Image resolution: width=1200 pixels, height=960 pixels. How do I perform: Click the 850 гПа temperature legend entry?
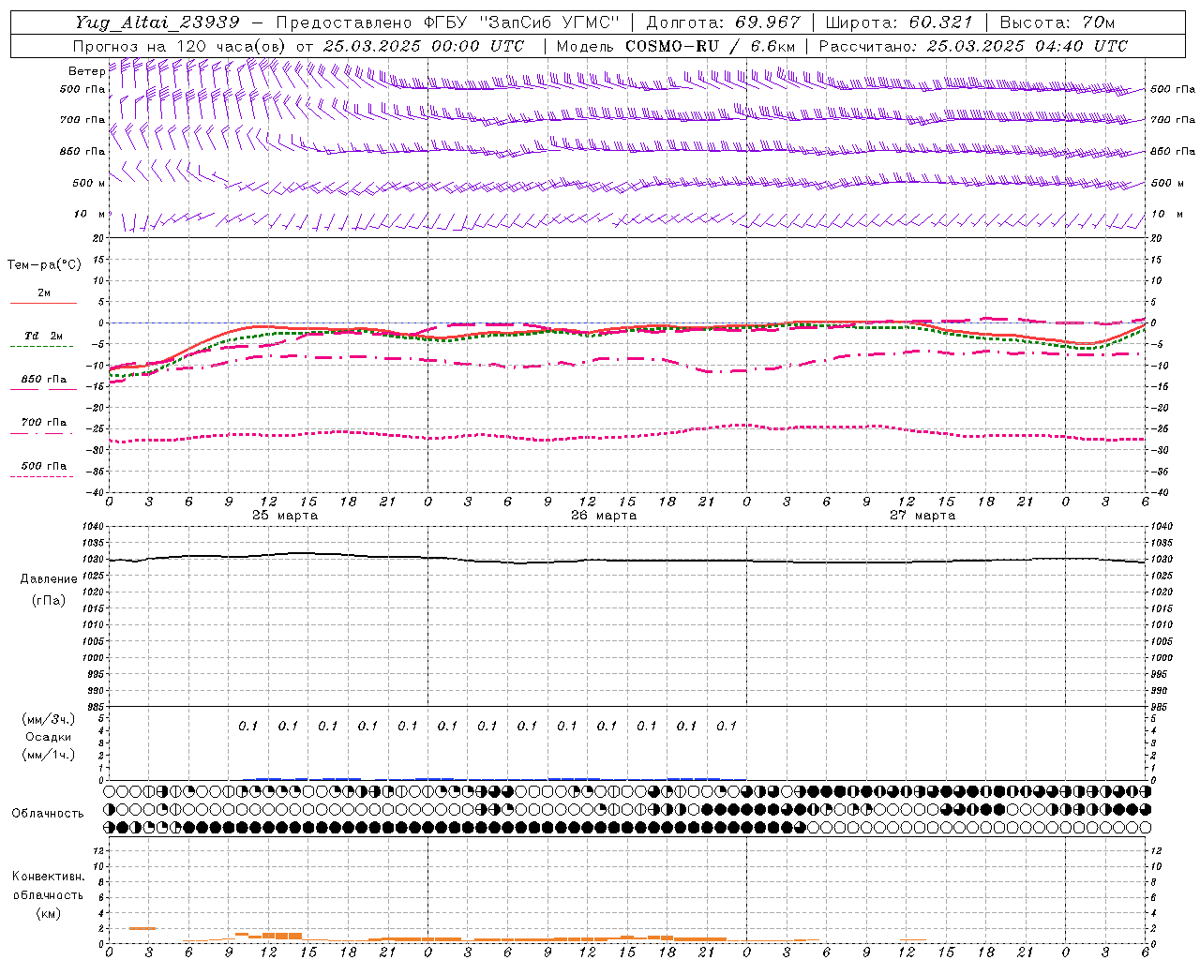[44, 380]
